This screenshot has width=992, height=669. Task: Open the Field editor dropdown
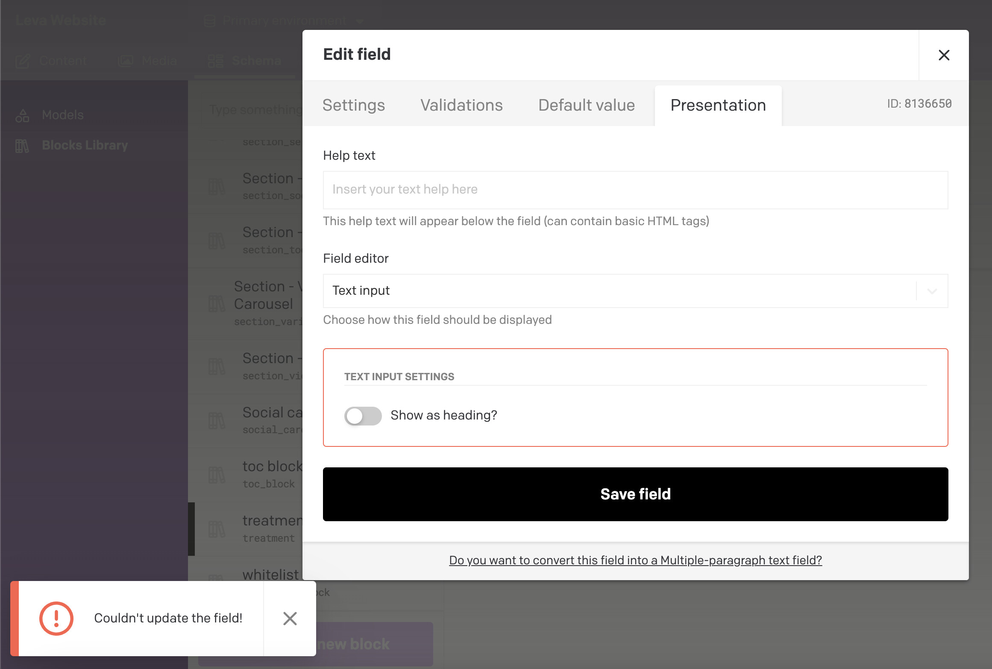[635, 290]
